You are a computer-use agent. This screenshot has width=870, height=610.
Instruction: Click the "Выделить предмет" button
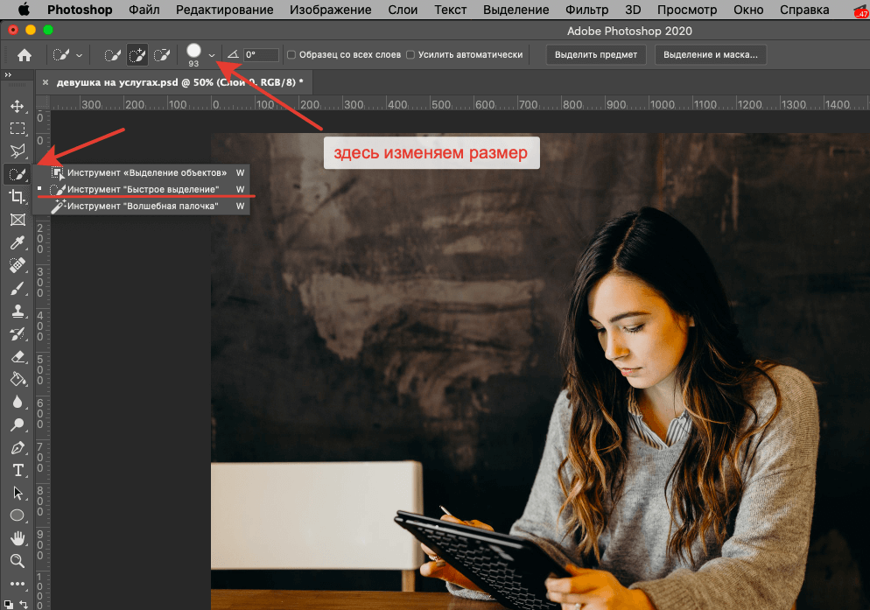(x=597, y=55)
